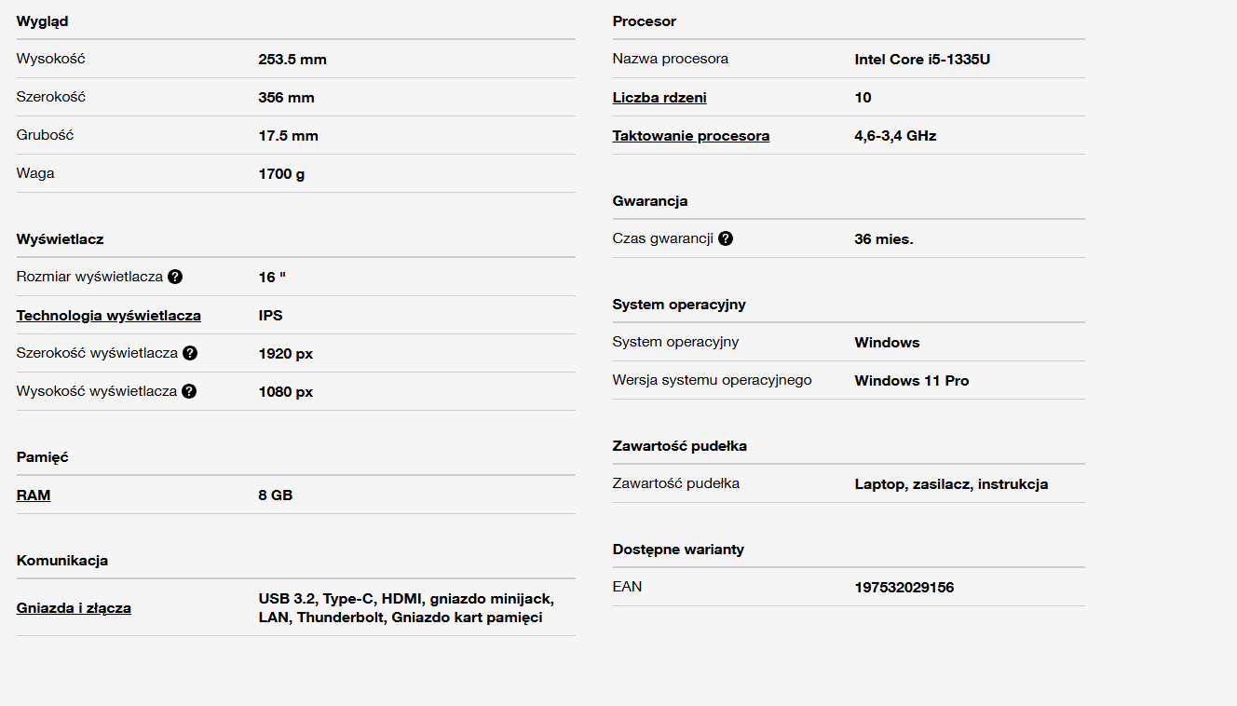Click the Windows 11 Pro value

point(912,381)
